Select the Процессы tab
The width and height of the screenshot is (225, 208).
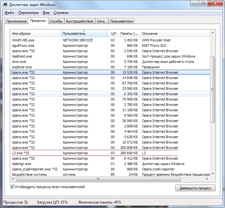click(x=38, y=21)
